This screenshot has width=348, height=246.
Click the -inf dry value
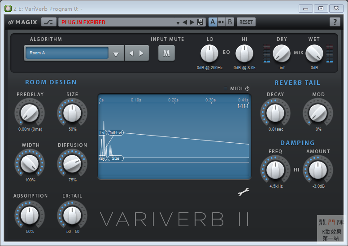(282, 67)
